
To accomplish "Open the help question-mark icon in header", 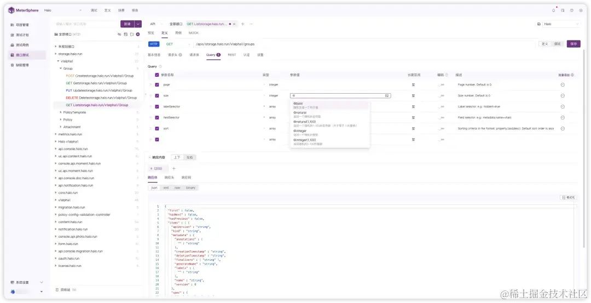I will (572, 10).
